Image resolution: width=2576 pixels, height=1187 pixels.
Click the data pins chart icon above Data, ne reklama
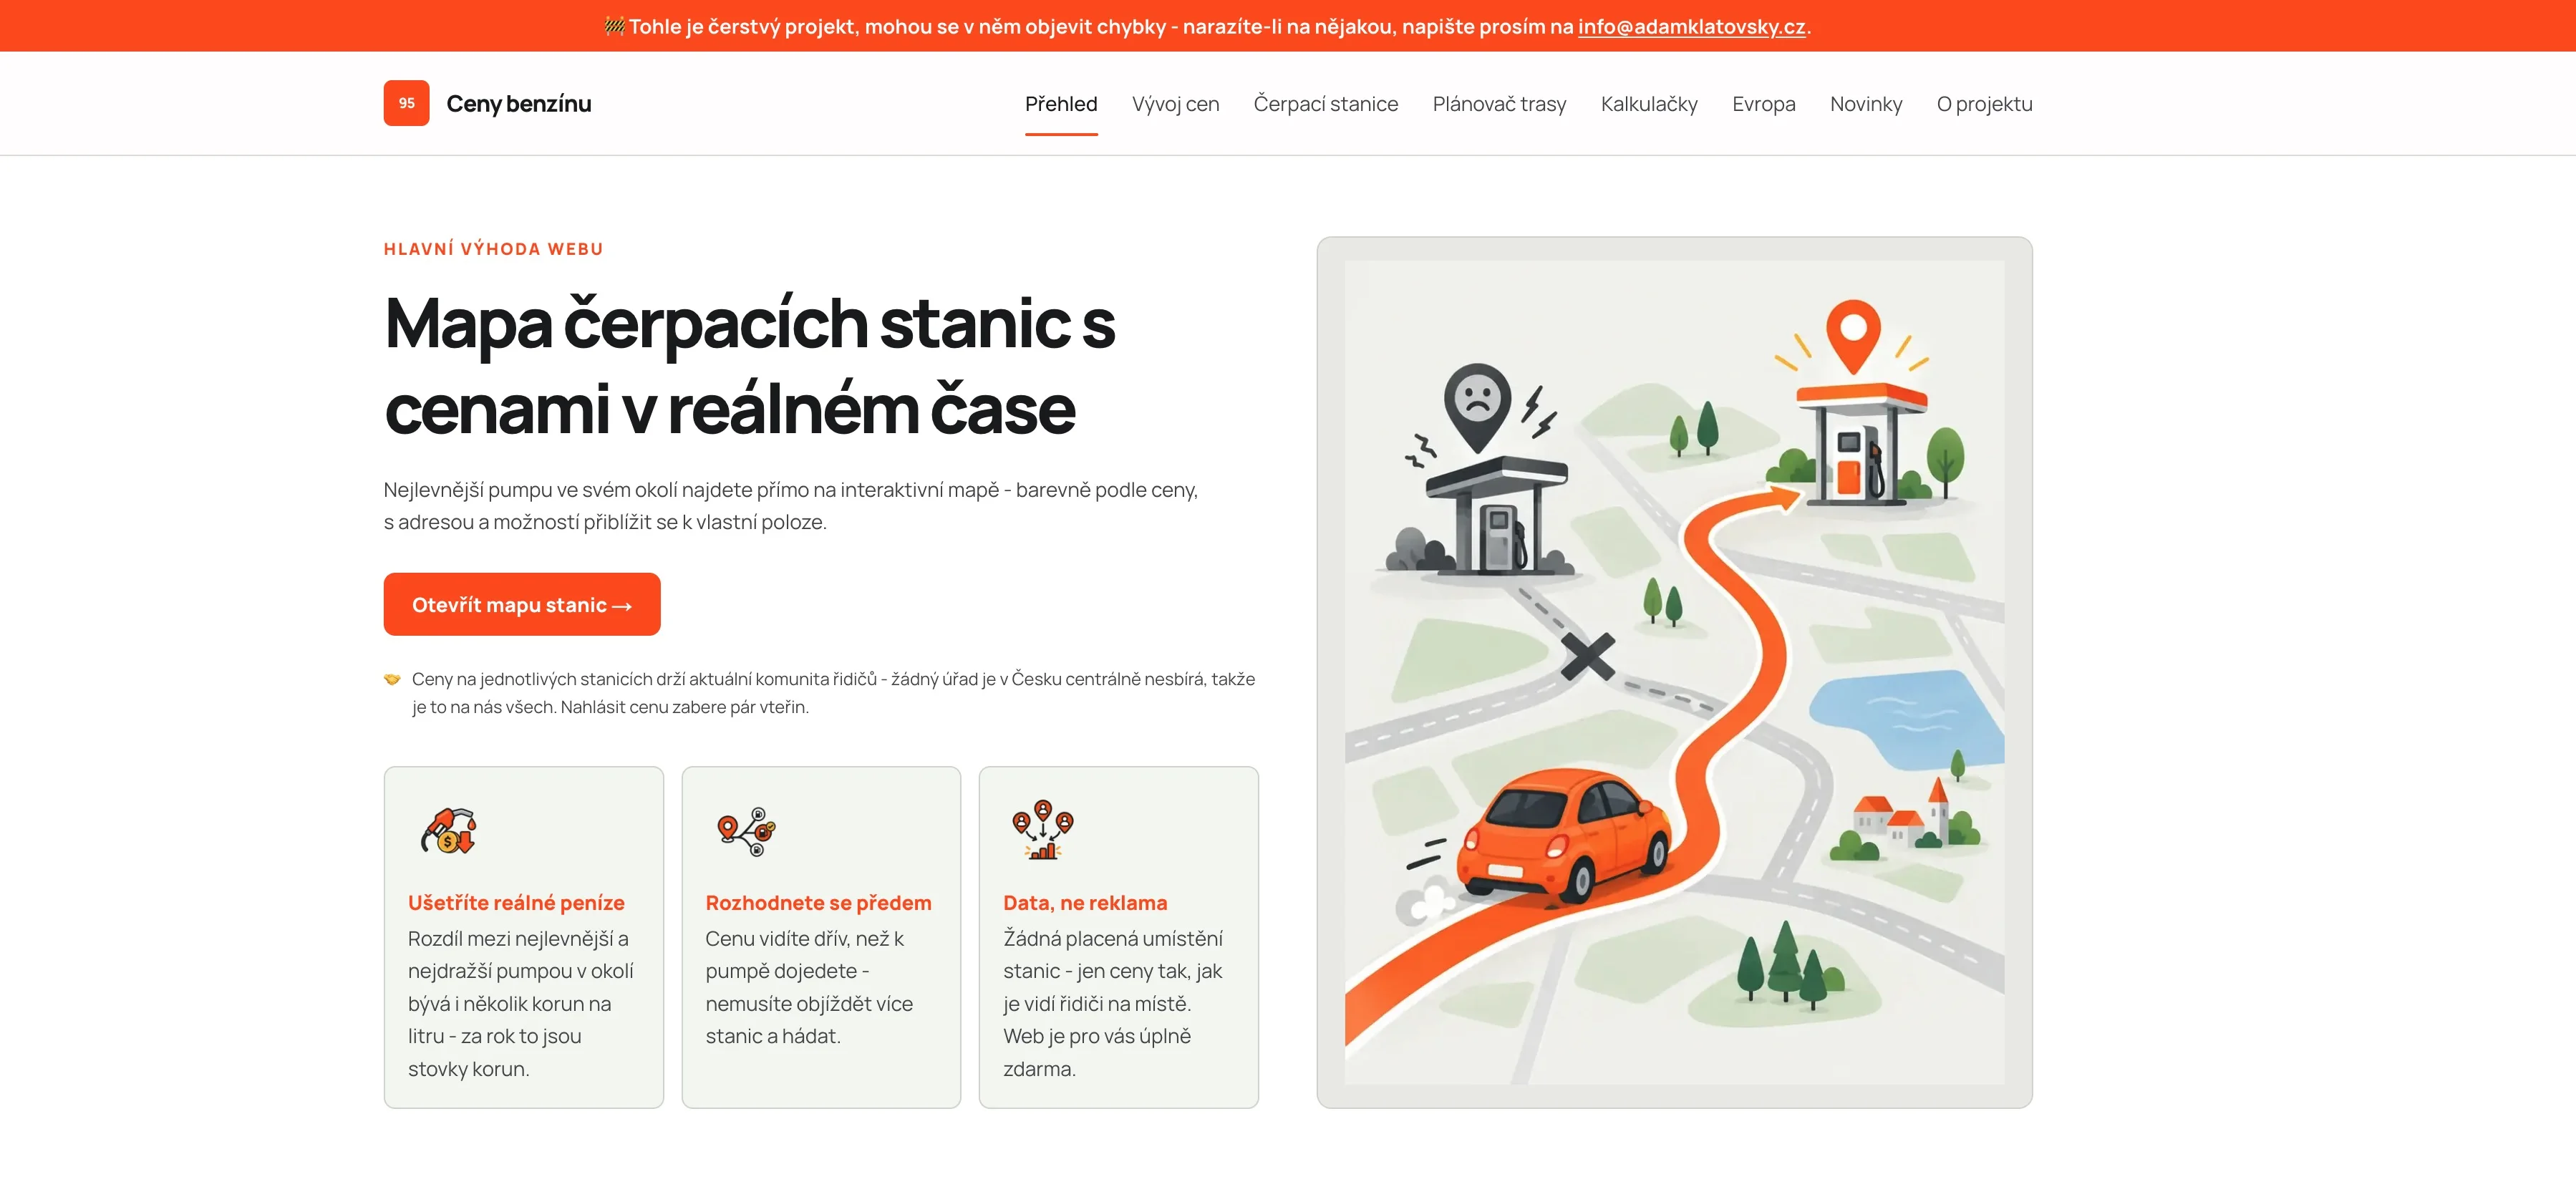[x=1043, y=829]
